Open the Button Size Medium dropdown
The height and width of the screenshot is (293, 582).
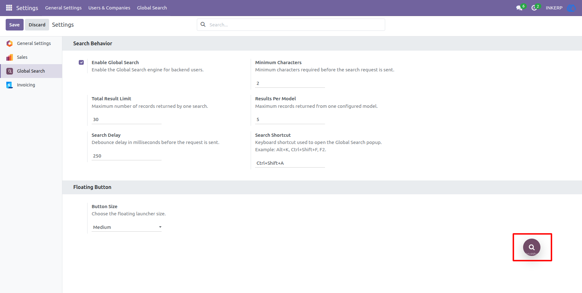pos(127,227)
